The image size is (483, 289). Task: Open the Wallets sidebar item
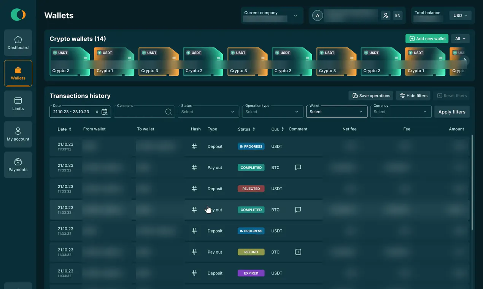(18, 73)
